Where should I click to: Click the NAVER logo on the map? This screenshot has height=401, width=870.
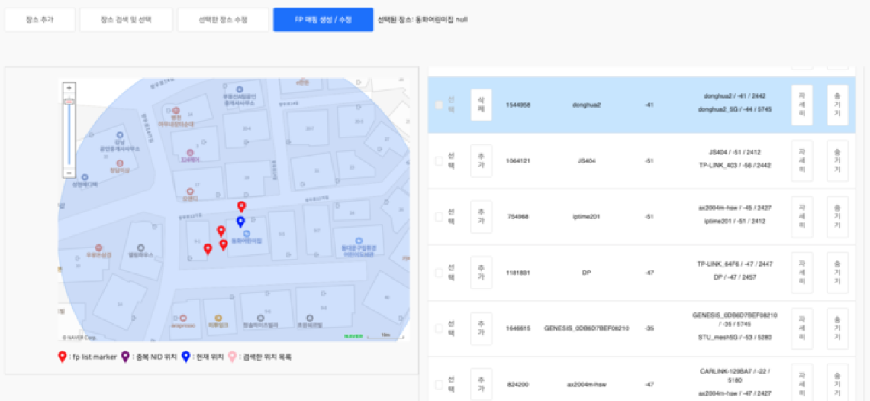coord(353,335)
